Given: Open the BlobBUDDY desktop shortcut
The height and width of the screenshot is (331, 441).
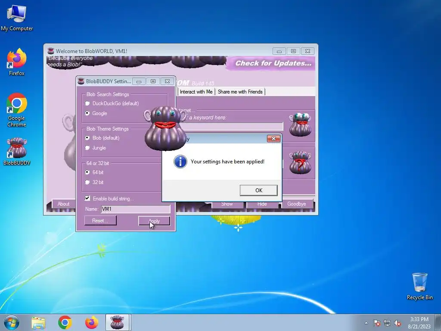Looking at the screenshot, I should (x=17, y=151).
